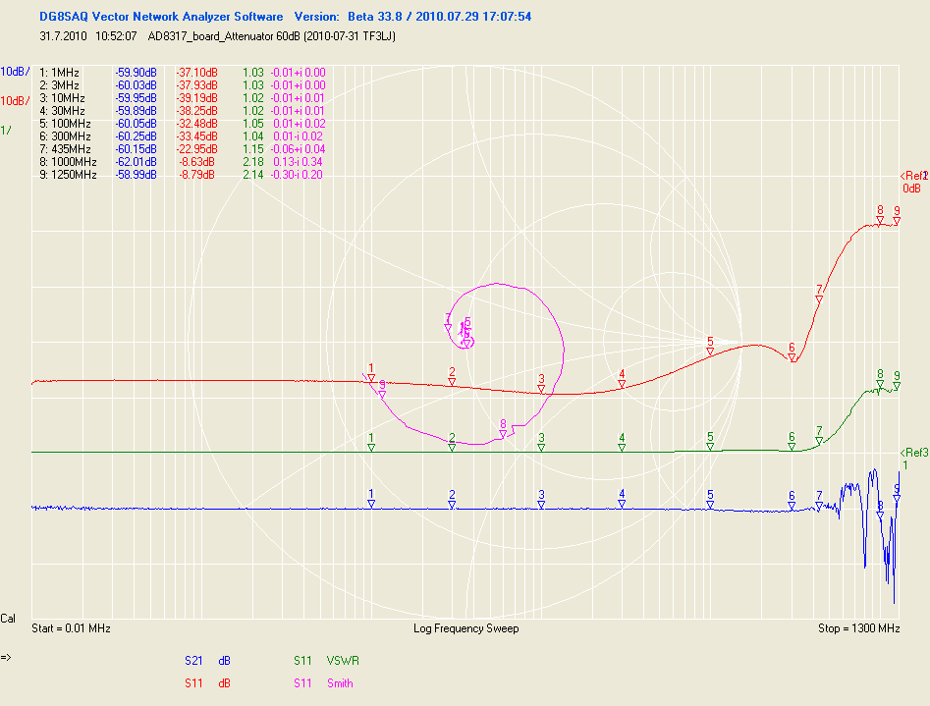The image size is (930, 706).
Task: Click the Cal status label
Action: (x=8, y=620)
